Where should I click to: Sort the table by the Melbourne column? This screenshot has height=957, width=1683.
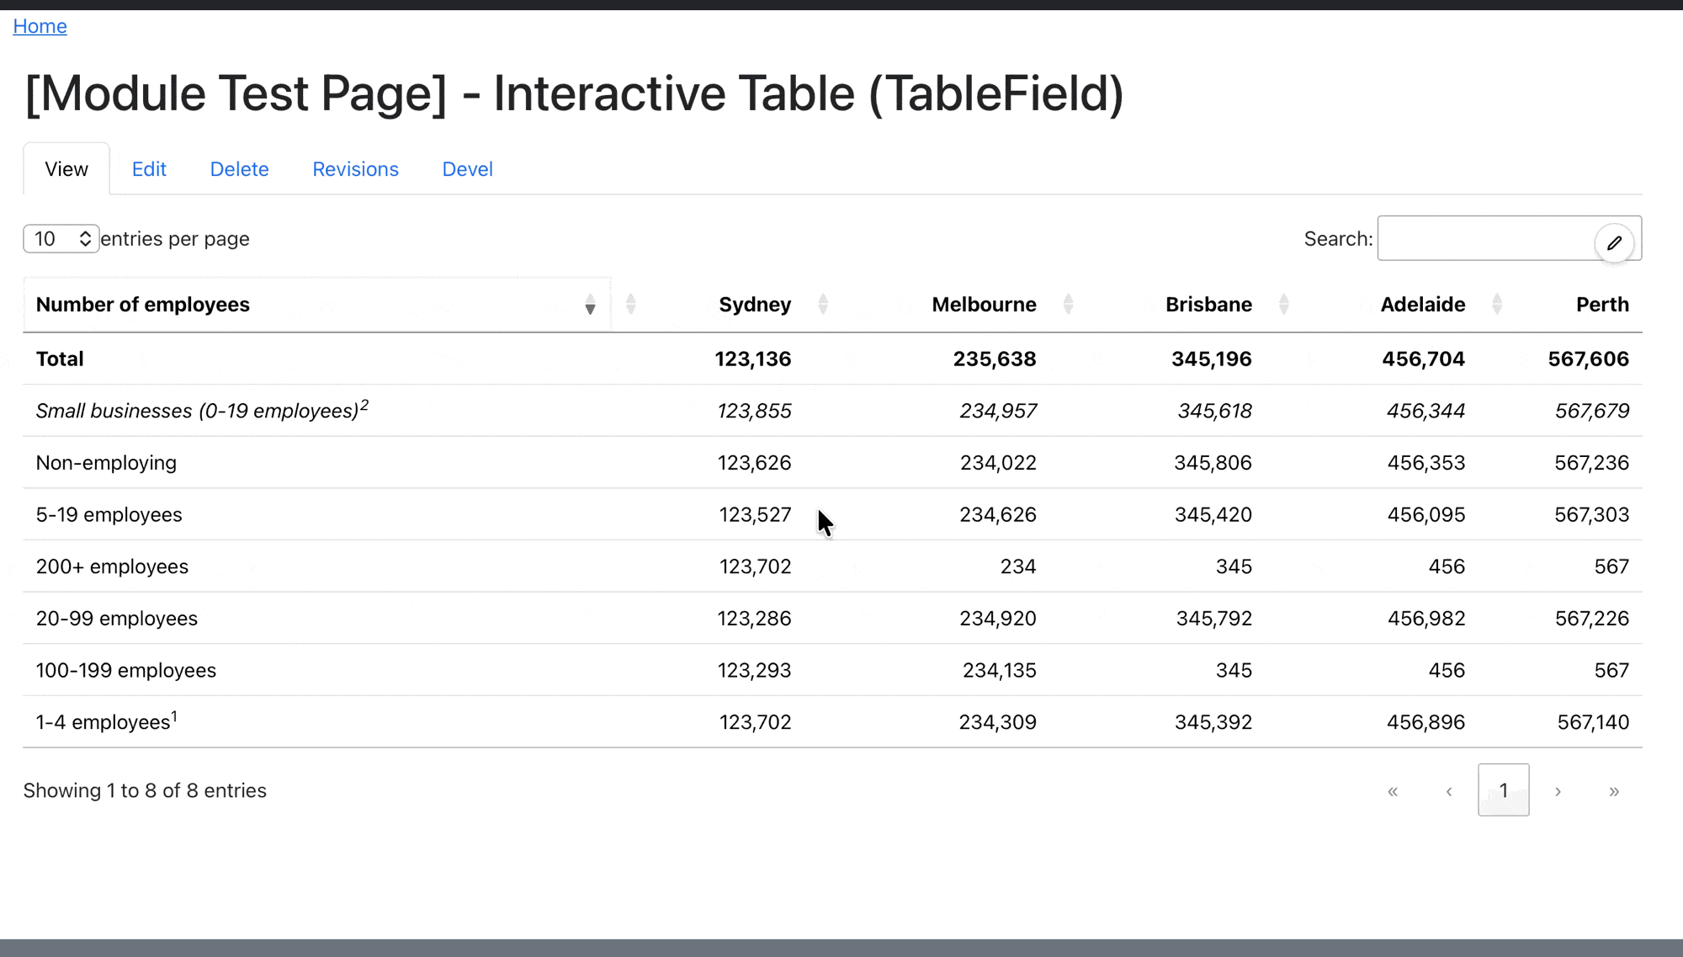click(x=983, y=305)
